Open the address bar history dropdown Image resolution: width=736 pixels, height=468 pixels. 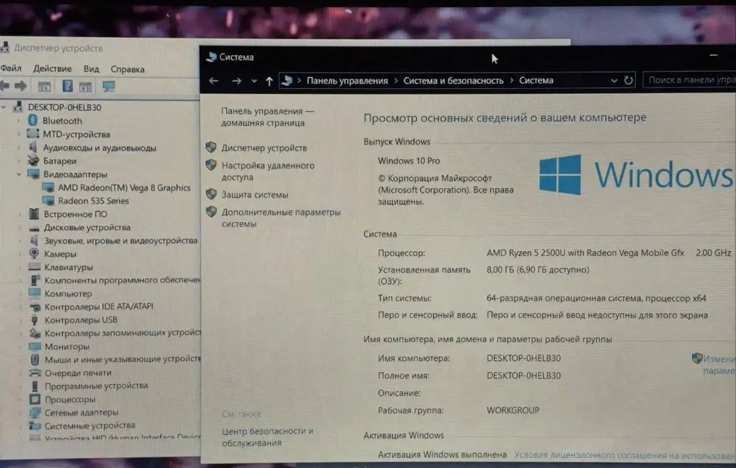[614, 81]
